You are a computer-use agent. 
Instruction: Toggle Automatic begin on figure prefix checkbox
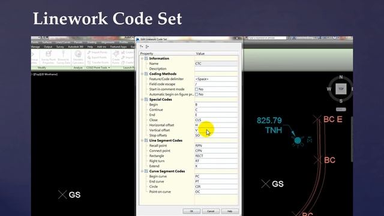pos(196,94)
